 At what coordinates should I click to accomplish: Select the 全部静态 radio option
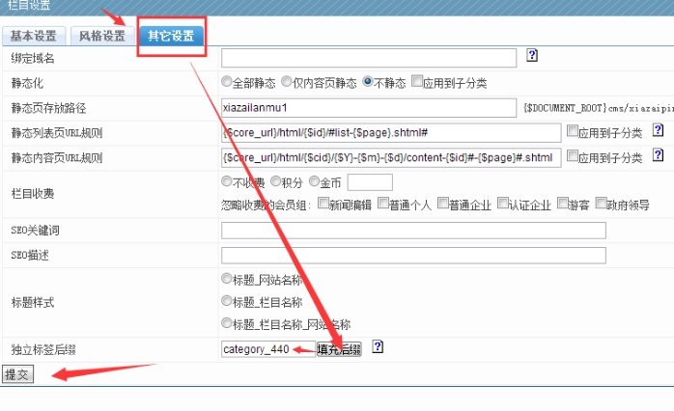point(227,82)
